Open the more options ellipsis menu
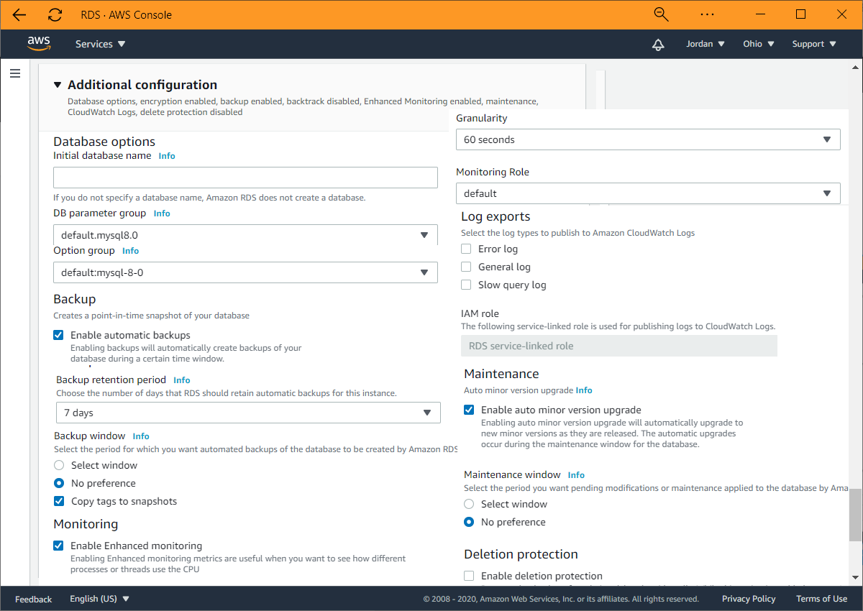Screen dimensions: 863x611 click(707, 14)
